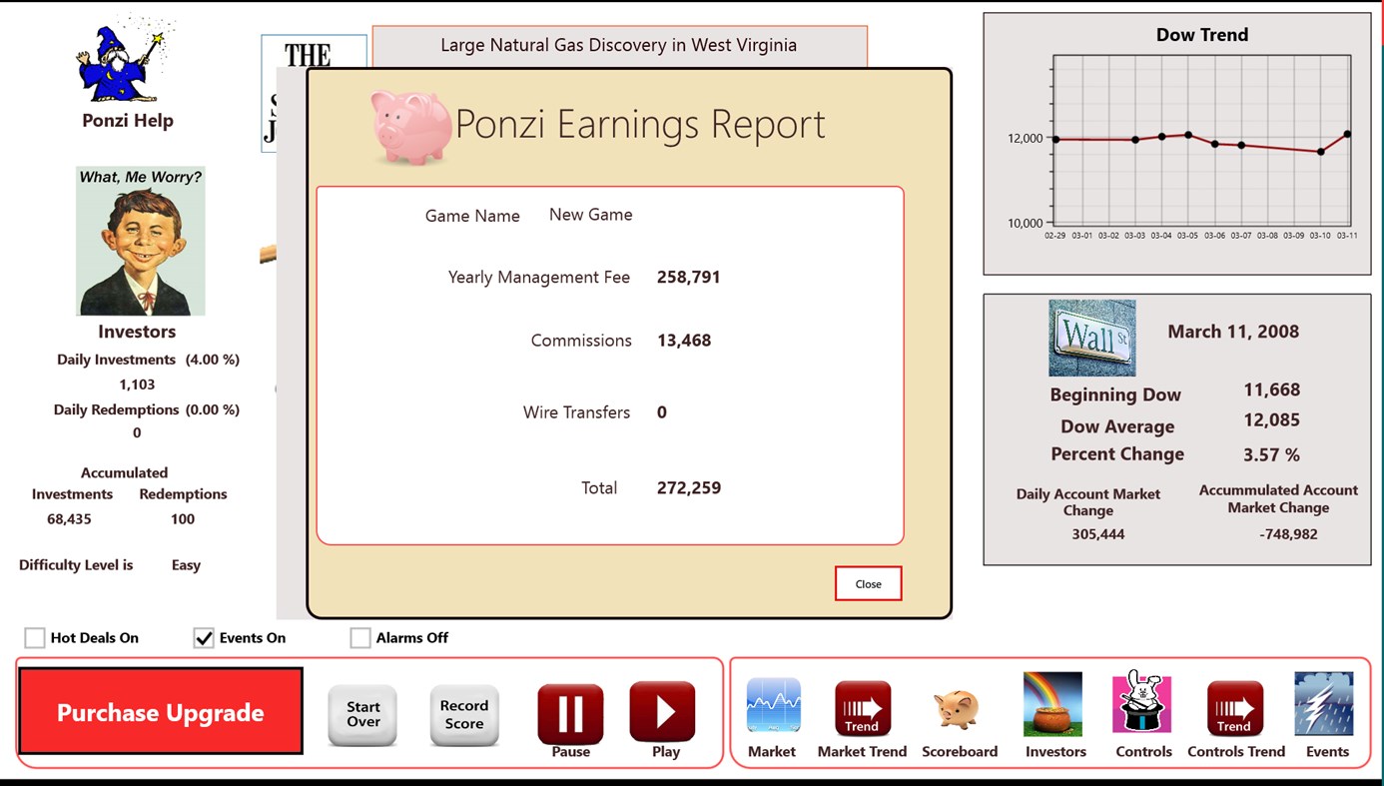Image resolution: width=1384 pixels, height=786 pixels.
Task: Enable Hot Deals On
Action: [34, 637]
